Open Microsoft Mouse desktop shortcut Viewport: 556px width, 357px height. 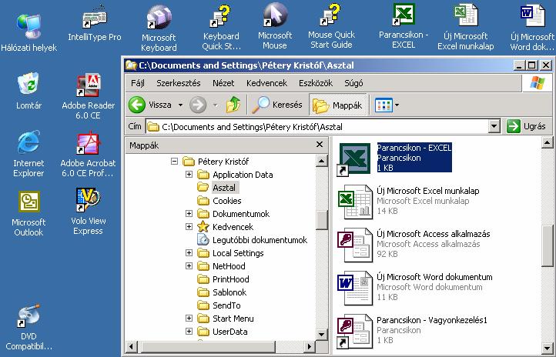(275, 27)
